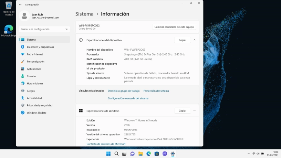Open Microsoft Store from the taskbar
The height and width of the screenshot is (158, 281).
(157, 154)
